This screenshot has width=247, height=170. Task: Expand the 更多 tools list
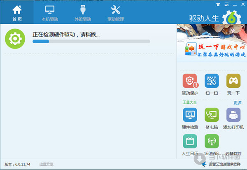(238, 102)
